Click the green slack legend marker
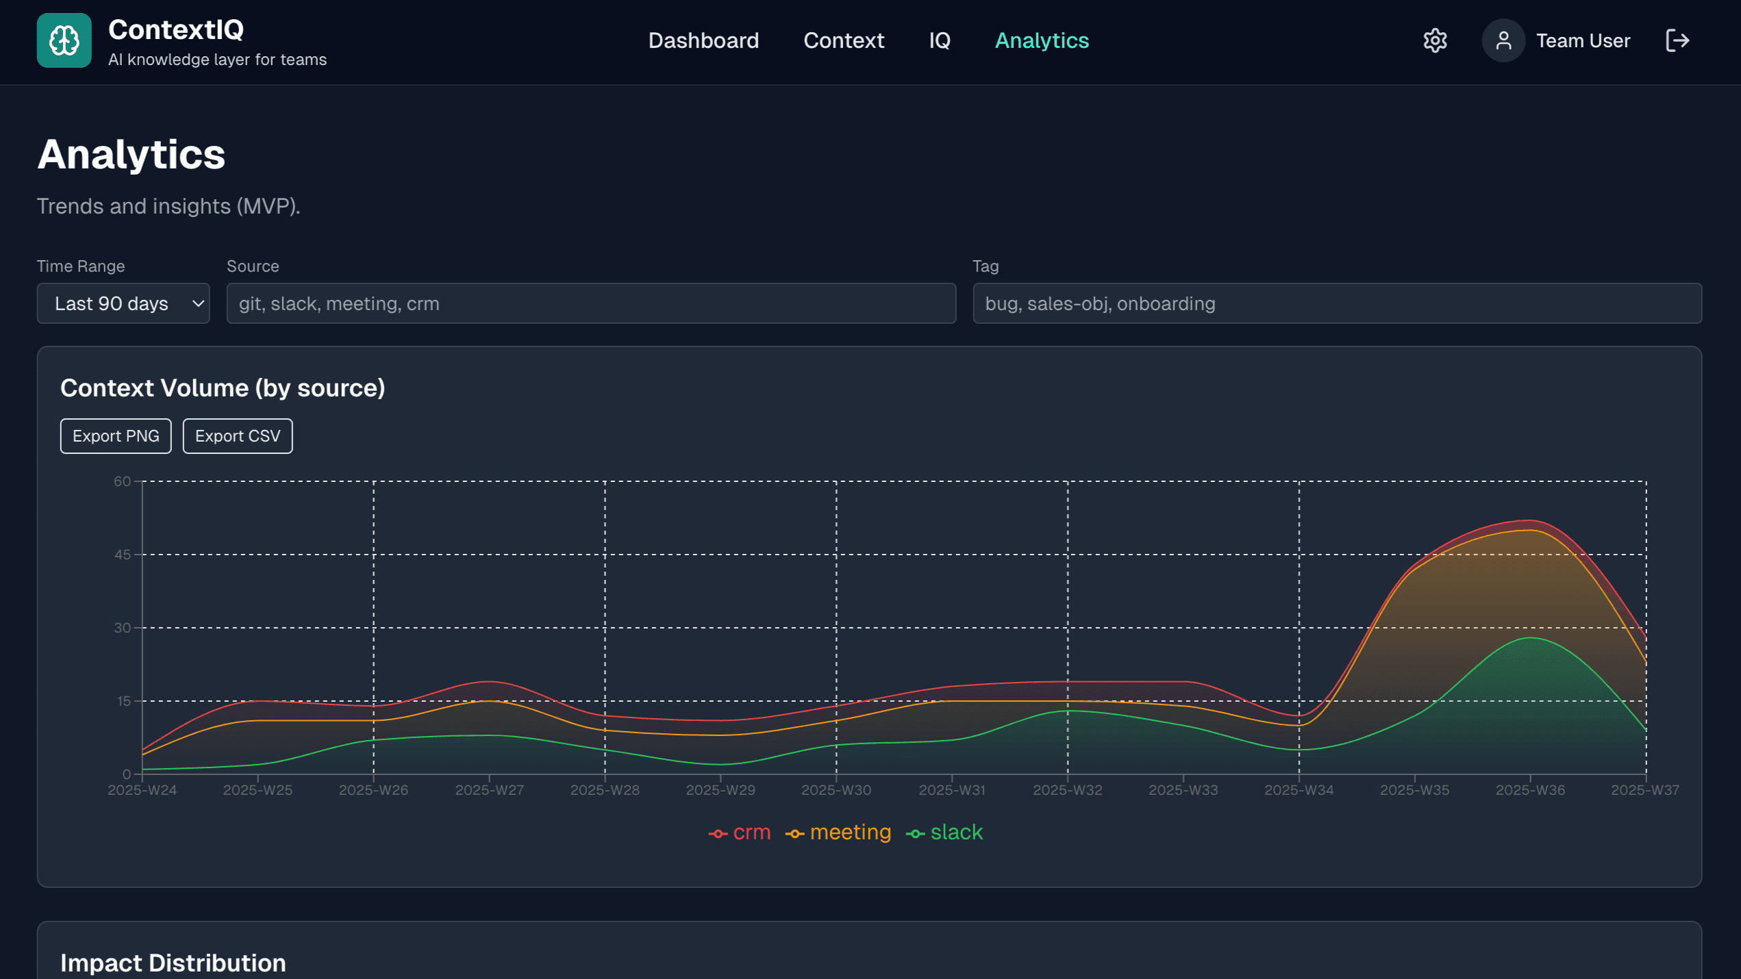Image resolution: width=1741 pixels, height=979 pixels. [916, 832]
